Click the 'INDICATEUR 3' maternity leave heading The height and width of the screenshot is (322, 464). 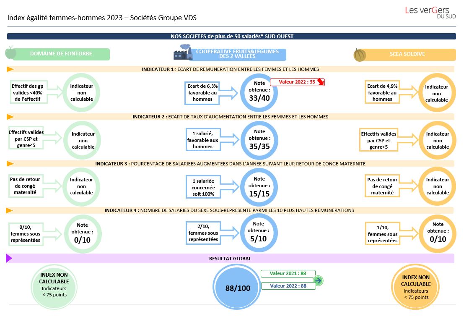[231, 164]
